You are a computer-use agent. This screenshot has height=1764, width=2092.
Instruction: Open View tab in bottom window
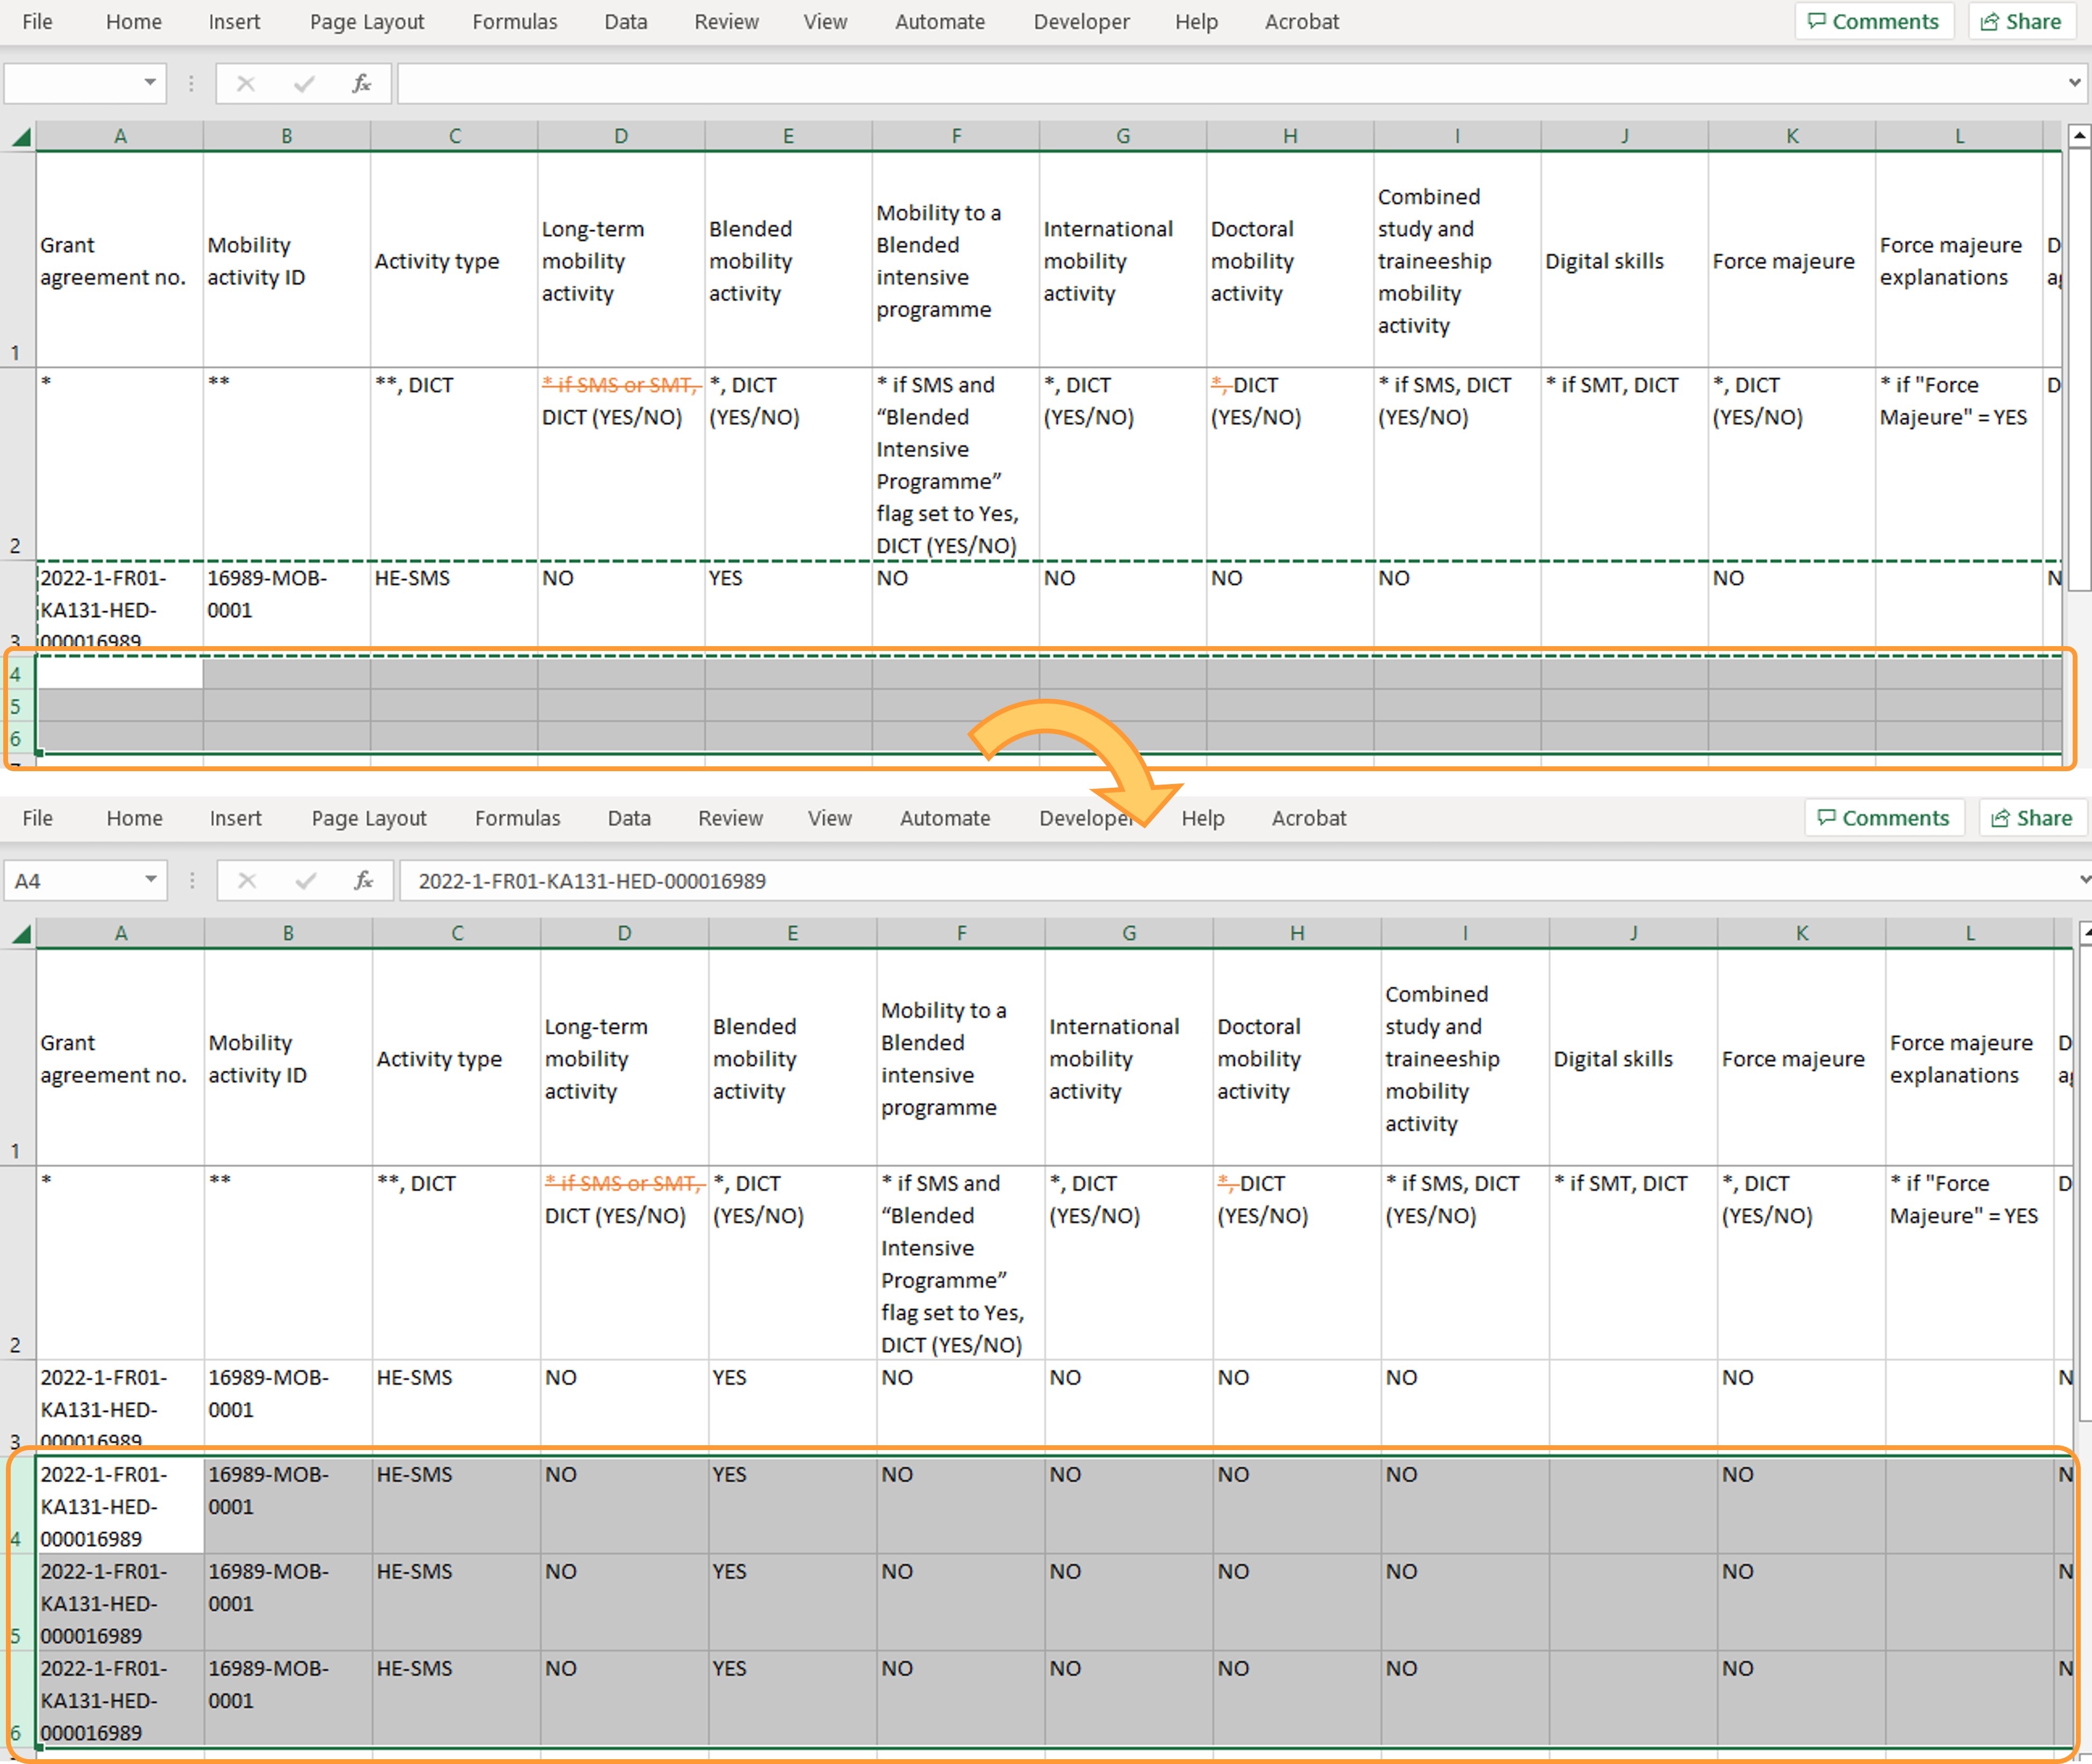[x=830, y=818]
